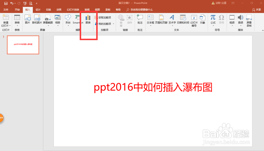Insert an 对象 object
This screenshot has height=151, width=264.
(x=202, y=19)
